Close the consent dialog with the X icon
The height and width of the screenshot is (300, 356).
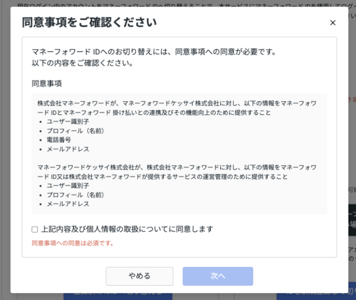tap(333, 23)
